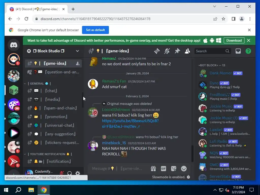Screen dimensions: 260x195
Task: Open promotion channel
Action: pyautogui.click(x=53, y=117)
